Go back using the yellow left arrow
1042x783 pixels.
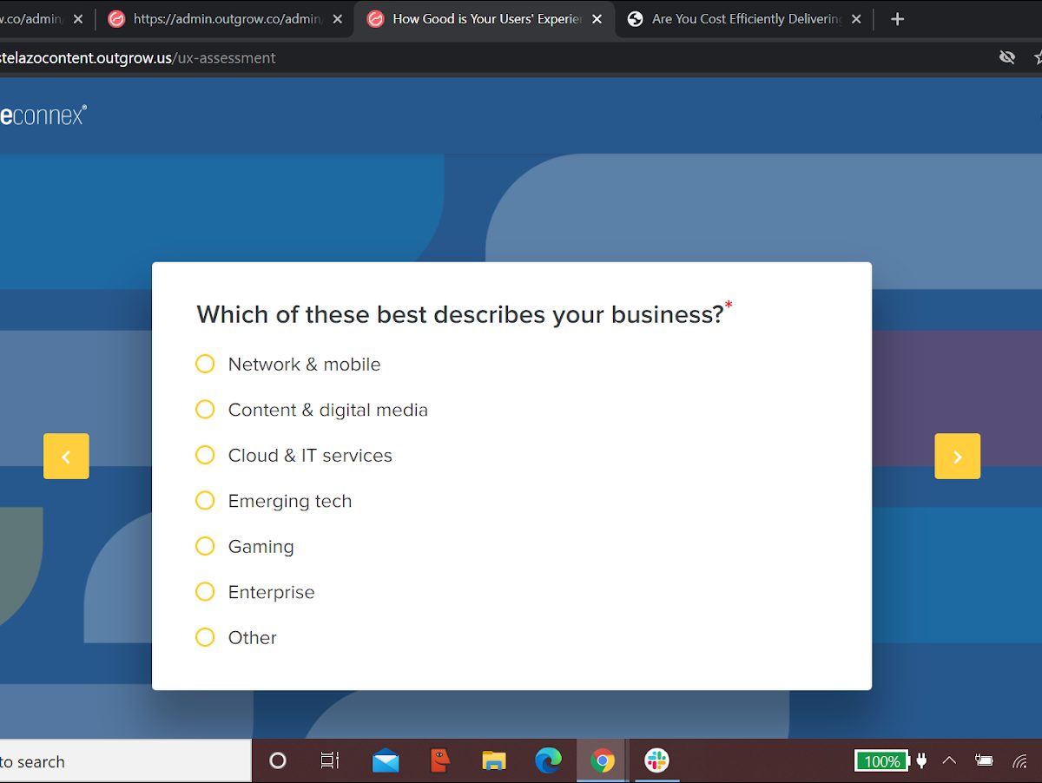[x=66, y=457]
